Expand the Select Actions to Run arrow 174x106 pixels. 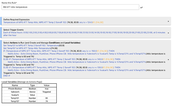point(168,58)
